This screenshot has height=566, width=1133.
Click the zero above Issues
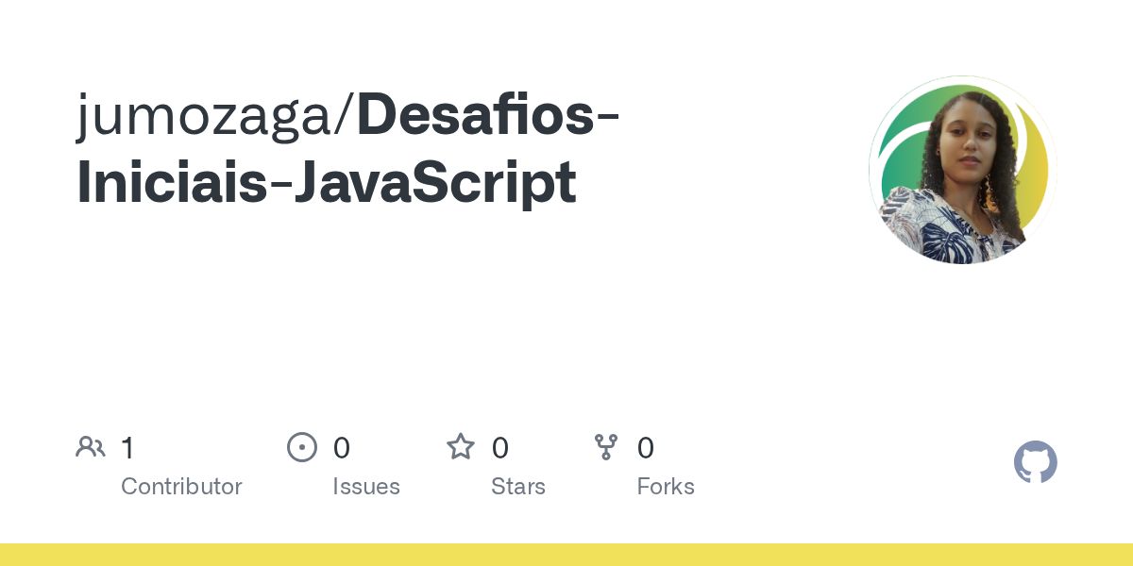[x=341, y=447]
